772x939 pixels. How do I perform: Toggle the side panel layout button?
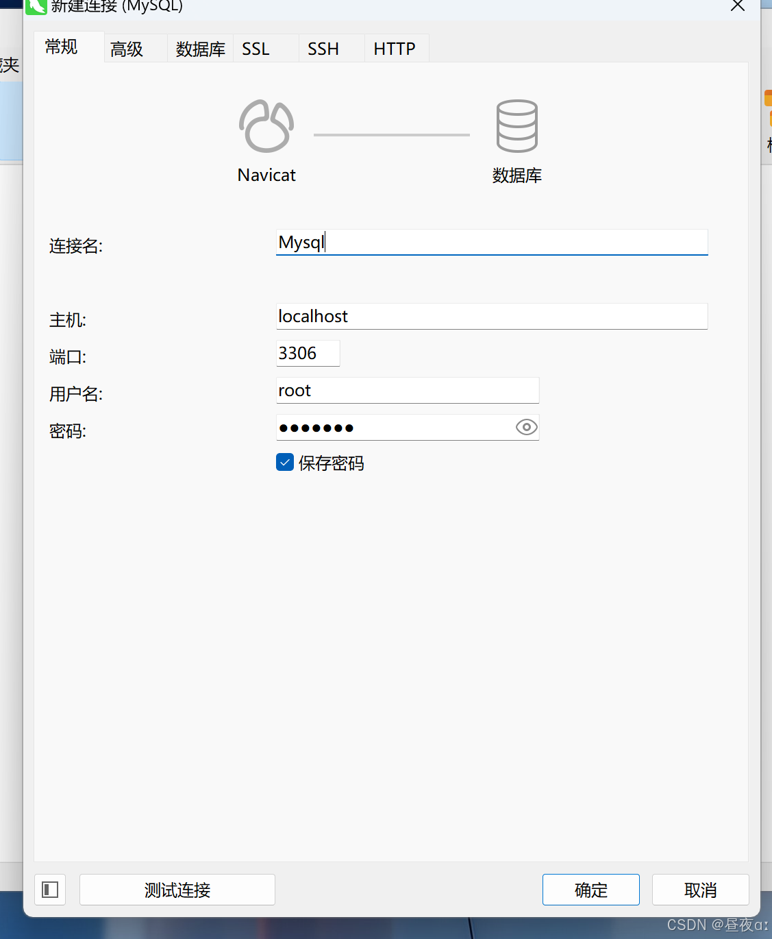pyautogui.click(x=50, y=890)
